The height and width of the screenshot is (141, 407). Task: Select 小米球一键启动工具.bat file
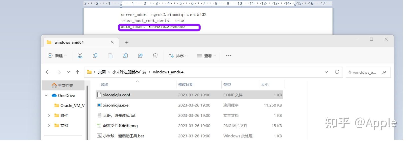[189, 136]
